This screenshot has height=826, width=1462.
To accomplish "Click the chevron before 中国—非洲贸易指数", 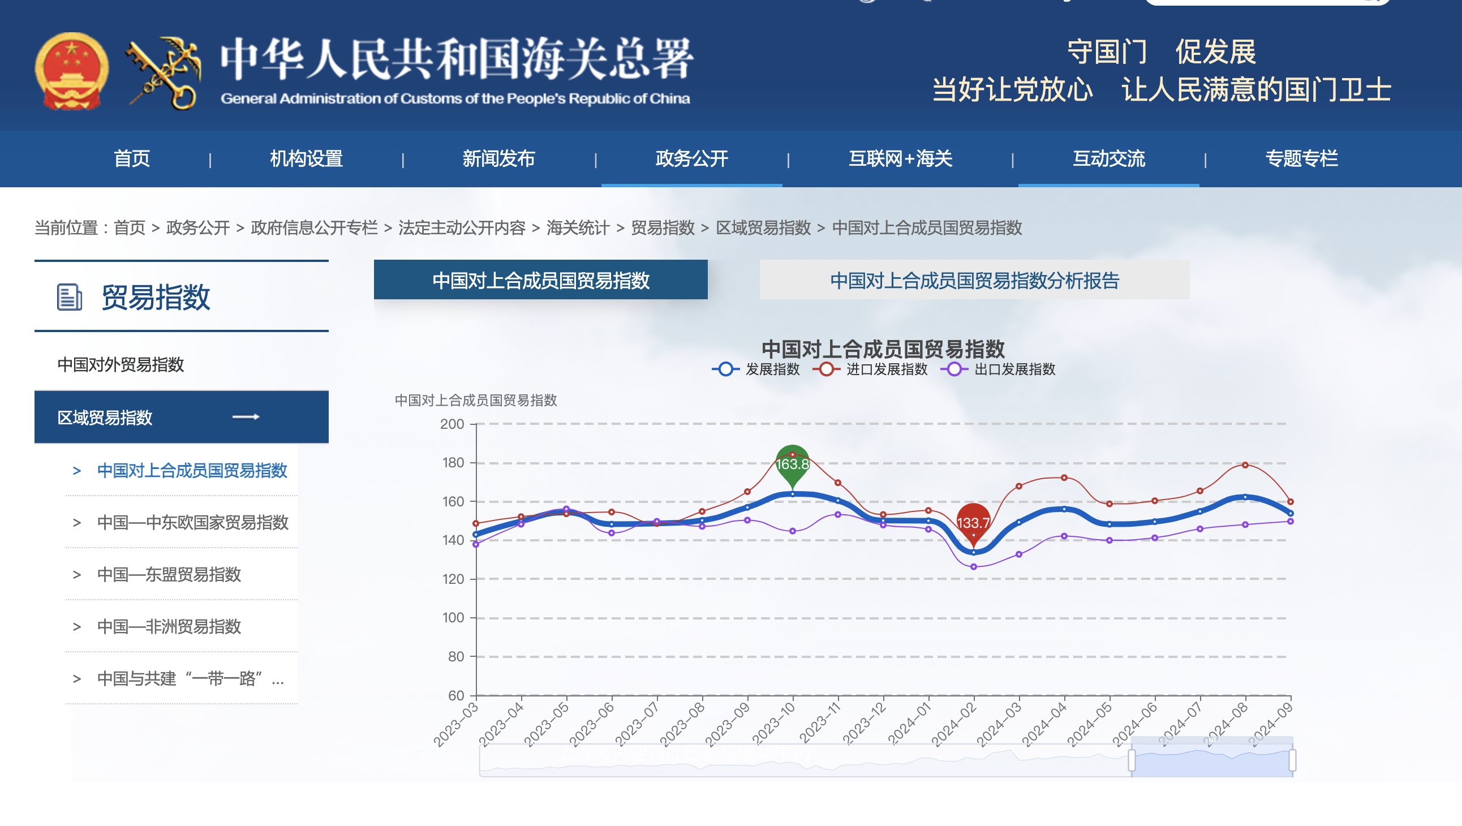I will click(76, 627).
